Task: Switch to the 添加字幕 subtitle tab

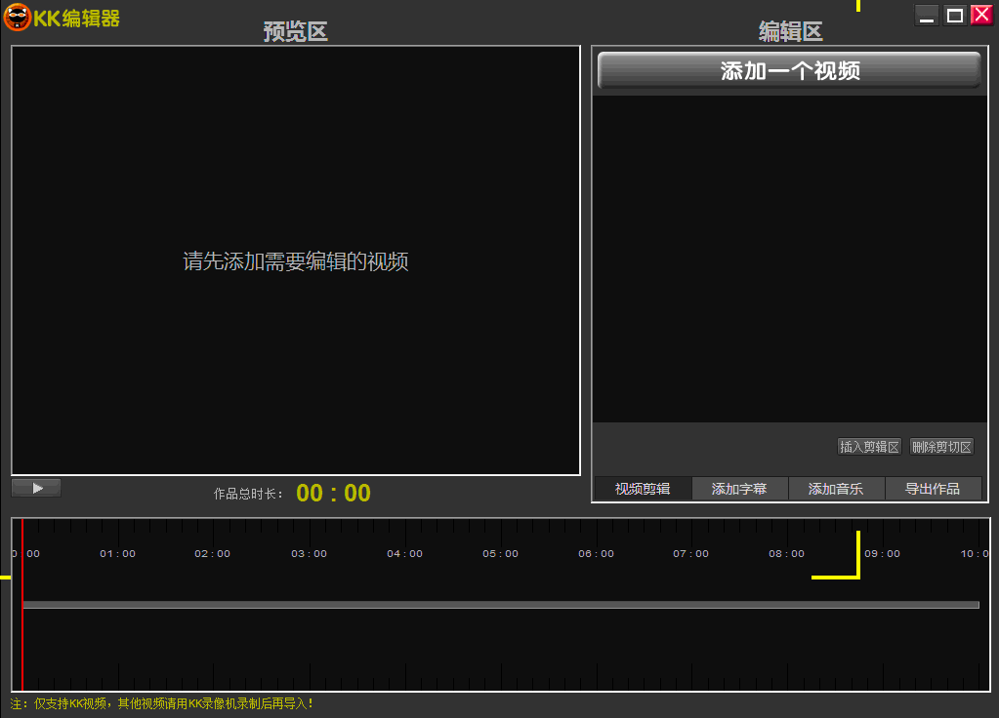Action: [739, 489]
